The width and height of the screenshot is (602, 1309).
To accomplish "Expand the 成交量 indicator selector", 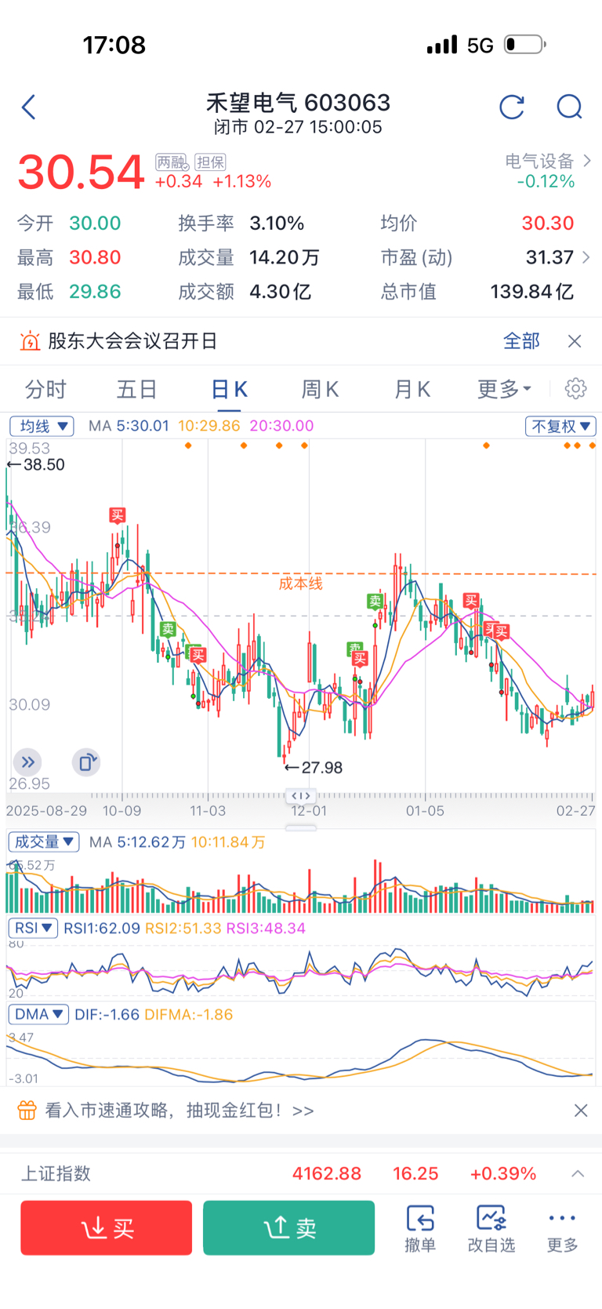I will (x=44, y=842).
